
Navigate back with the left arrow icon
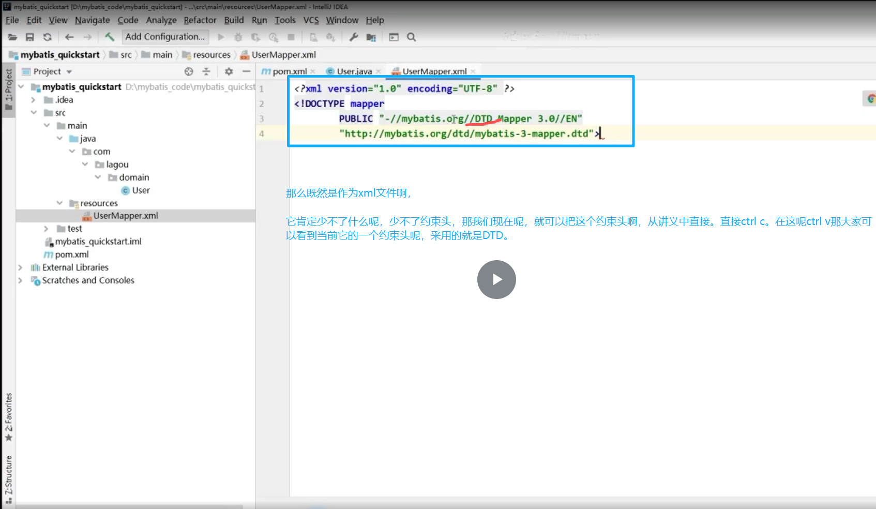coord(69,37)
